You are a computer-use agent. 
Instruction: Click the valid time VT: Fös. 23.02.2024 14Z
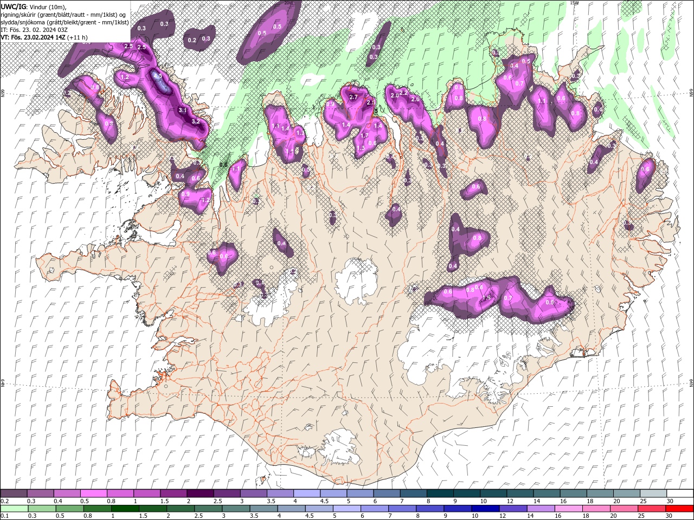(x=34, y=37)
